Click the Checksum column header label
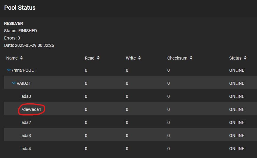257x158 pixels. click(x=177, y=58)
